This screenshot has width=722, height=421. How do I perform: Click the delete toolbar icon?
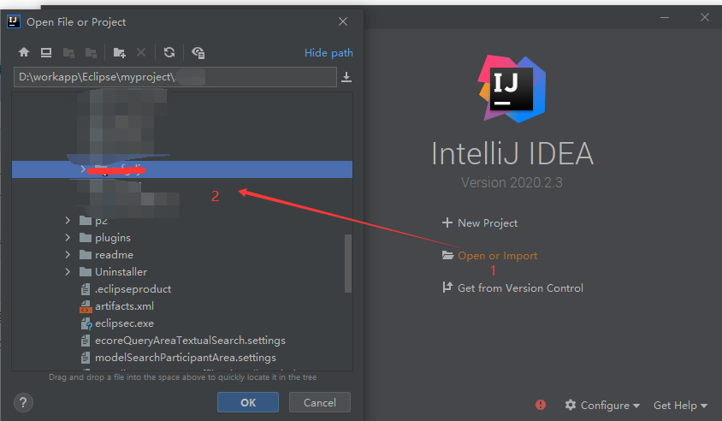tap(141, 52)
